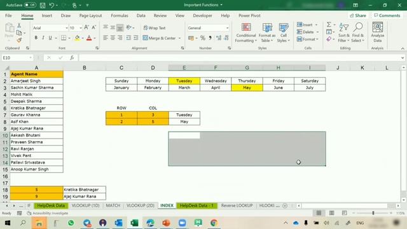Open the Name Box dropdown arrow
Viewport: 407px width, 229px height.
[x=31, y=58]
